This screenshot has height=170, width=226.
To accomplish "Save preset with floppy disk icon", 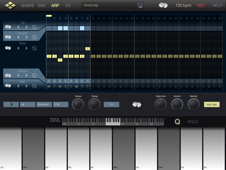I will click(x=140, y=5).
